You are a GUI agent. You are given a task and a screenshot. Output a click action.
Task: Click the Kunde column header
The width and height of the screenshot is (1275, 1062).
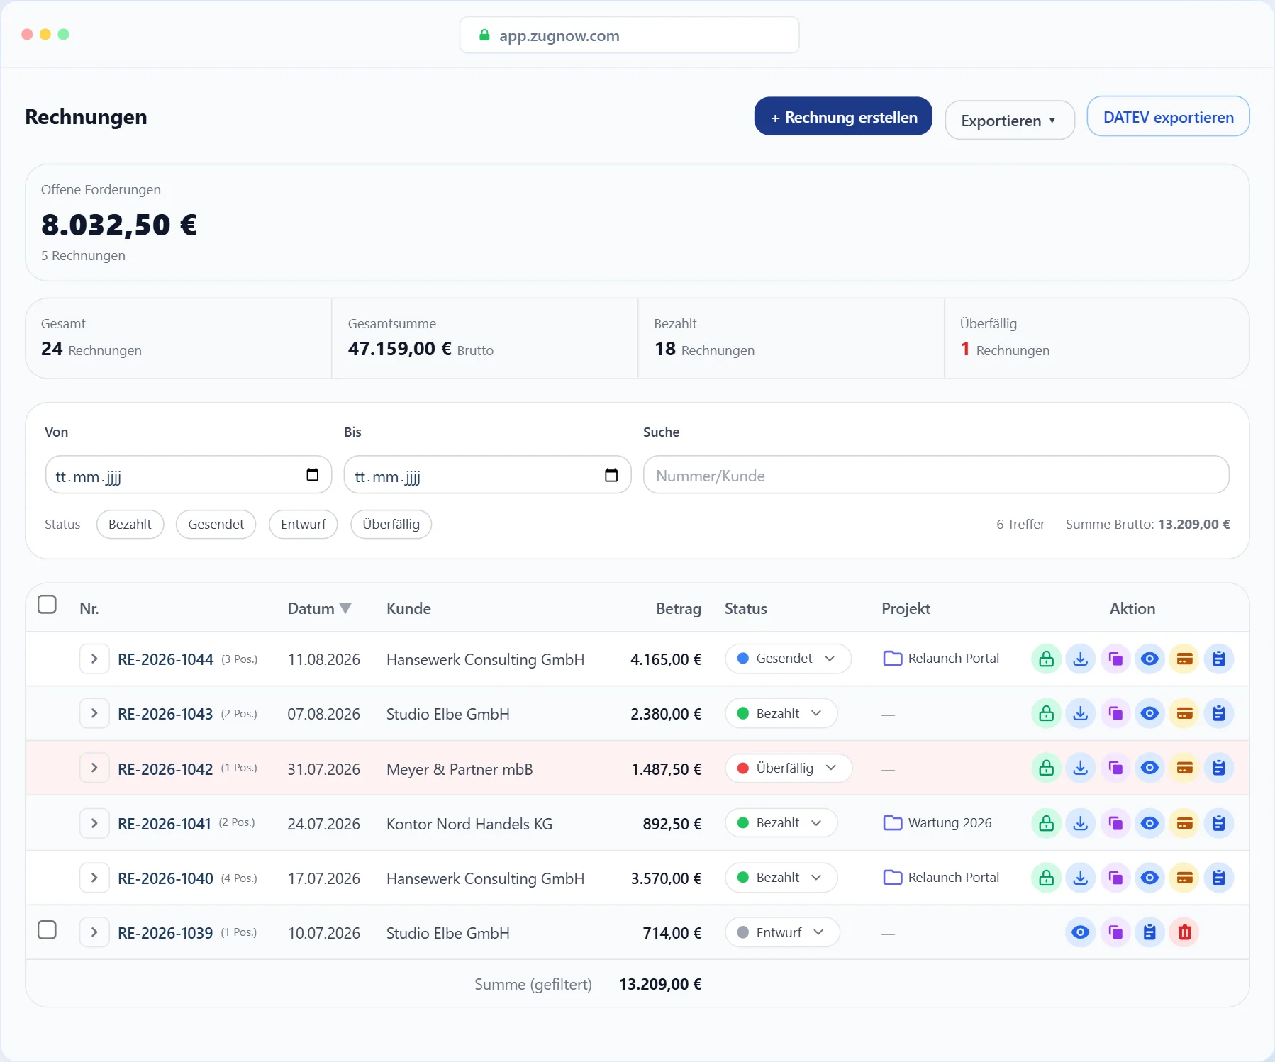tap(408, 609)
